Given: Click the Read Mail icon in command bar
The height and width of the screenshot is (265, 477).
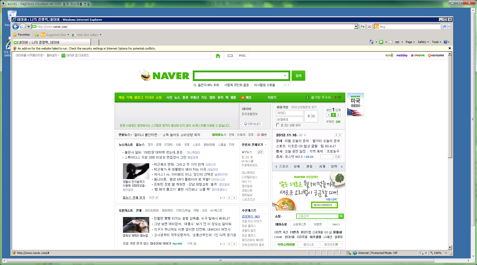Looking at the screenshot, I should point(391,42).
